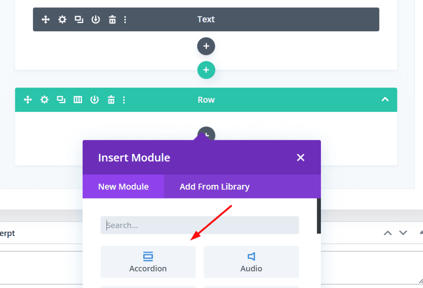
Task: Duplicate the Text module
Action: [x=79, y=19]
